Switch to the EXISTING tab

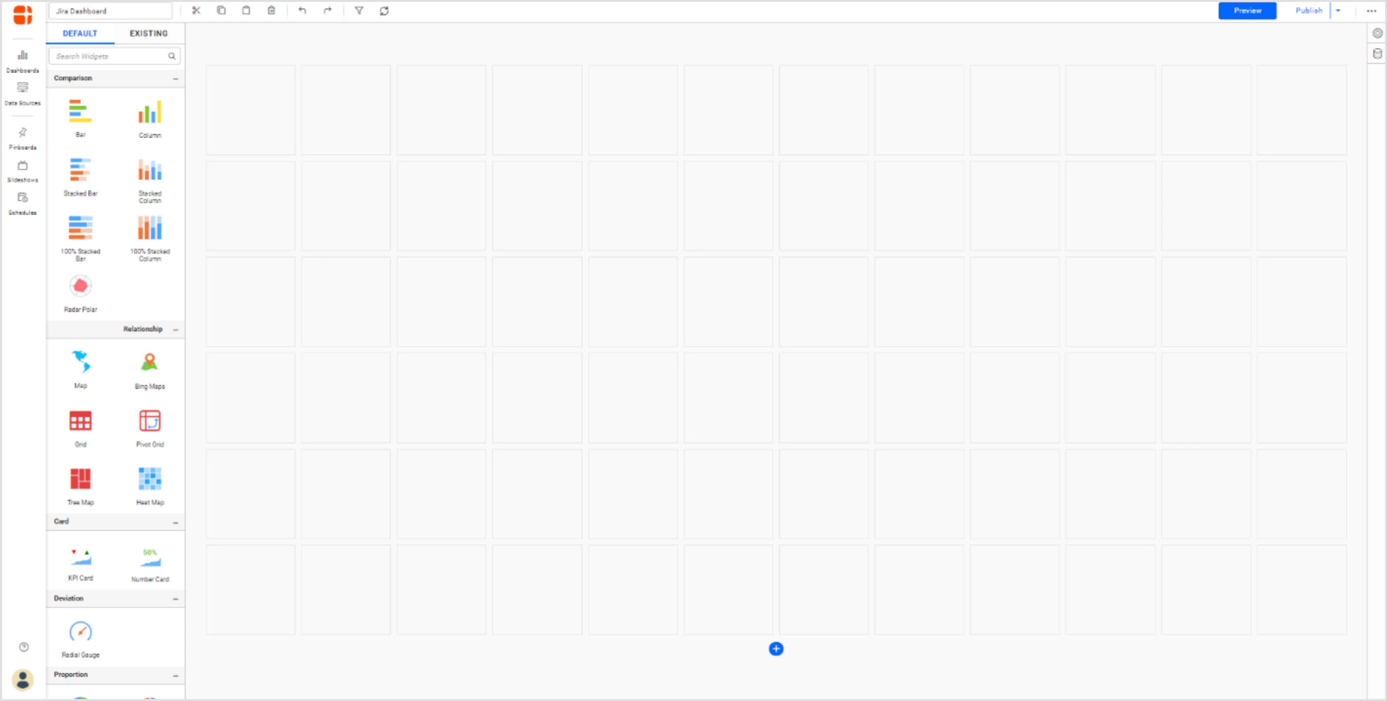[149, 34]
